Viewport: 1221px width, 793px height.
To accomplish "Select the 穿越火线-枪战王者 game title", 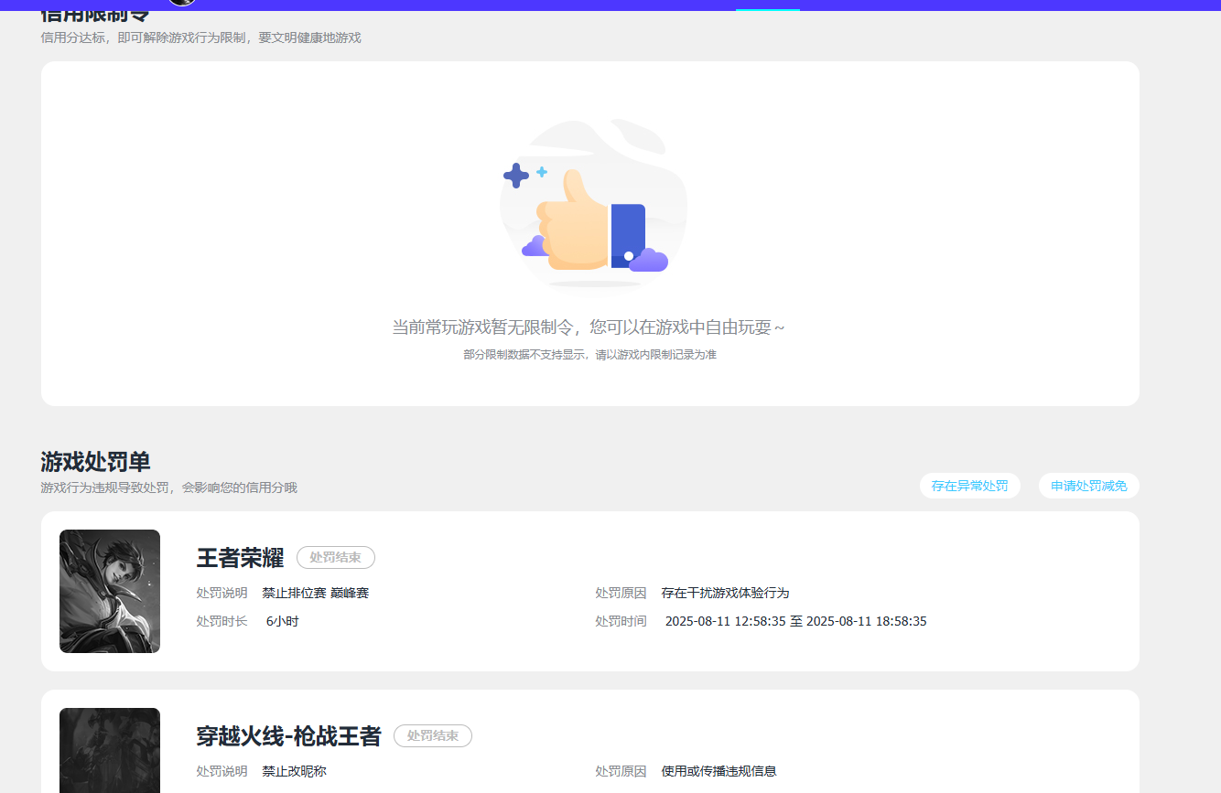I will point(288,735).
